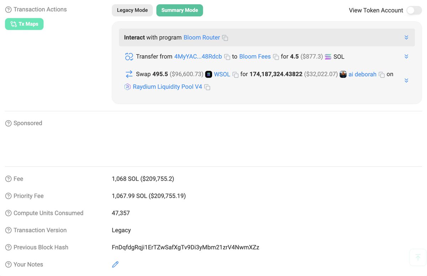Expand the Swap action details

pos(406,80)
